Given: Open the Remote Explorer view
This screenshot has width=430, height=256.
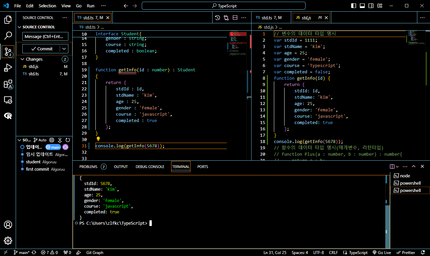Looking at the screenshot, I should [8, 100].
